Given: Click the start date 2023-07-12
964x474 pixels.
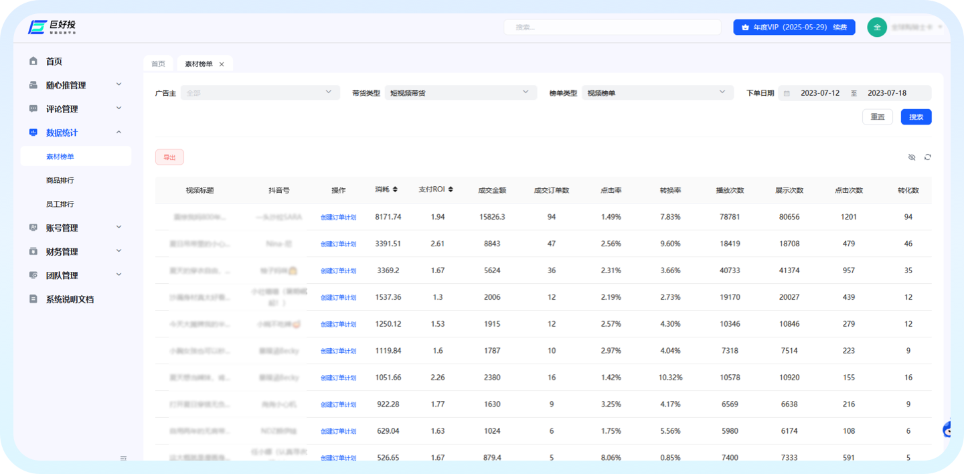Looking at the screenshot, I should [819, 94].
